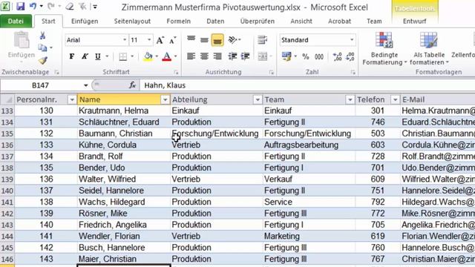Open Zahl dialog launcher

pyautogui.click(x=353, y=73)
